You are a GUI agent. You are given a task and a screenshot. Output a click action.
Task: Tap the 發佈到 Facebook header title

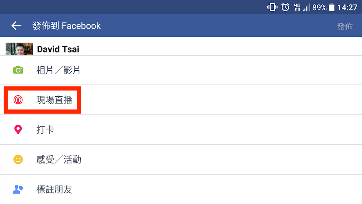pos(67,26)
